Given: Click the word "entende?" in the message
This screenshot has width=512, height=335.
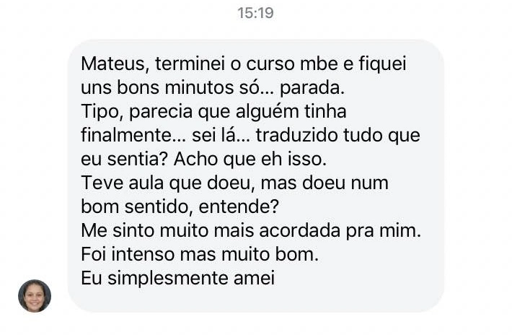Looking at the screenshot, I should 240,207.
